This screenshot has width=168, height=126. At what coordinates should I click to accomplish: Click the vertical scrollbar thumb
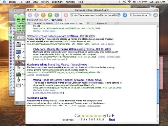[x=158, y=87]
